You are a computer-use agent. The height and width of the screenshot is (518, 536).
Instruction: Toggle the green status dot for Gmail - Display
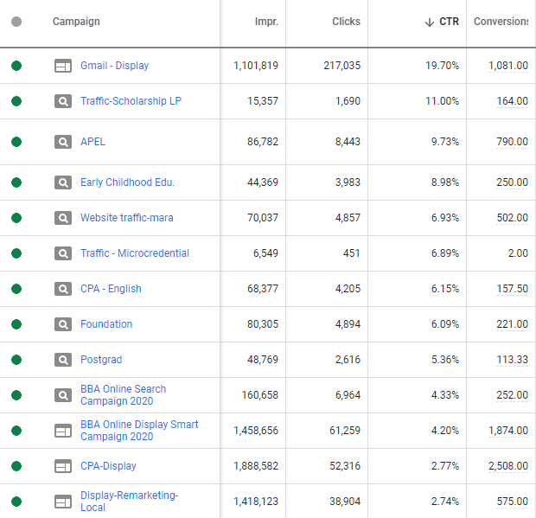point(16,66)
